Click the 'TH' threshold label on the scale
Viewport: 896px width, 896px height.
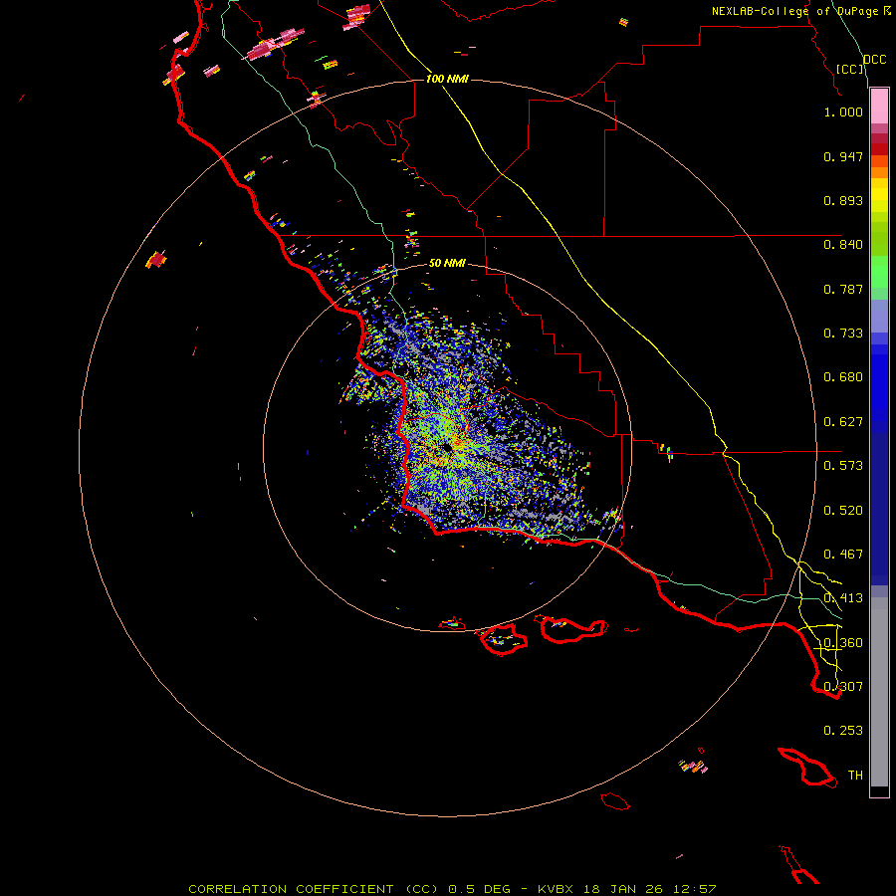[x=855, y=776]
